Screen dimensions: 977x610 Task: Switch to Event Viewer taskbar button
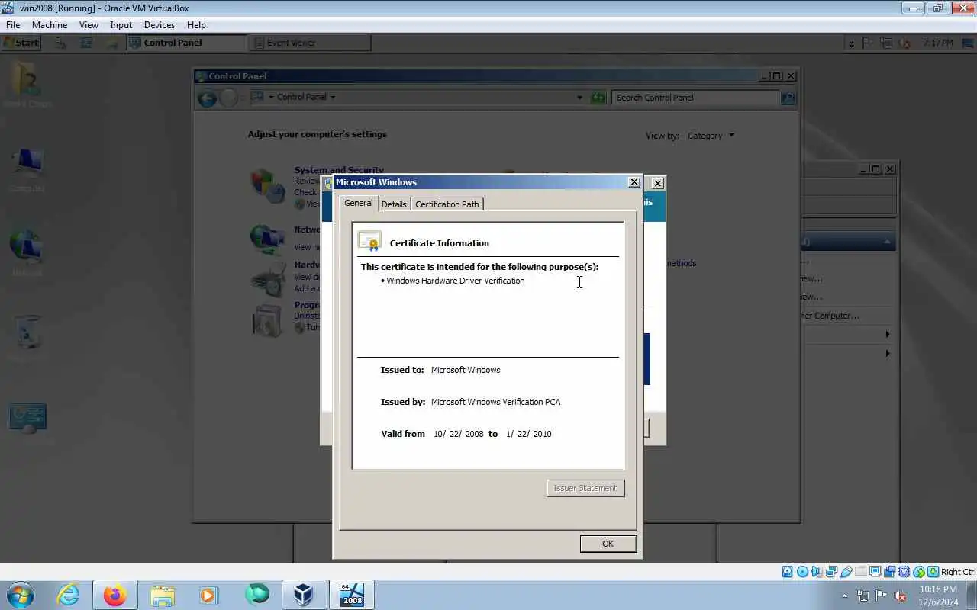click(x=309, y=43)
